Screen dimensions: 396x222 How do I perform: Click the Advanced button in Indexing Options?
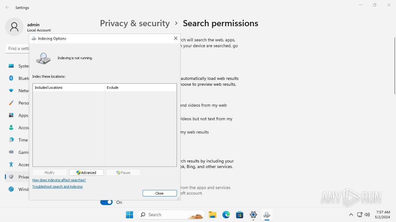86,173
